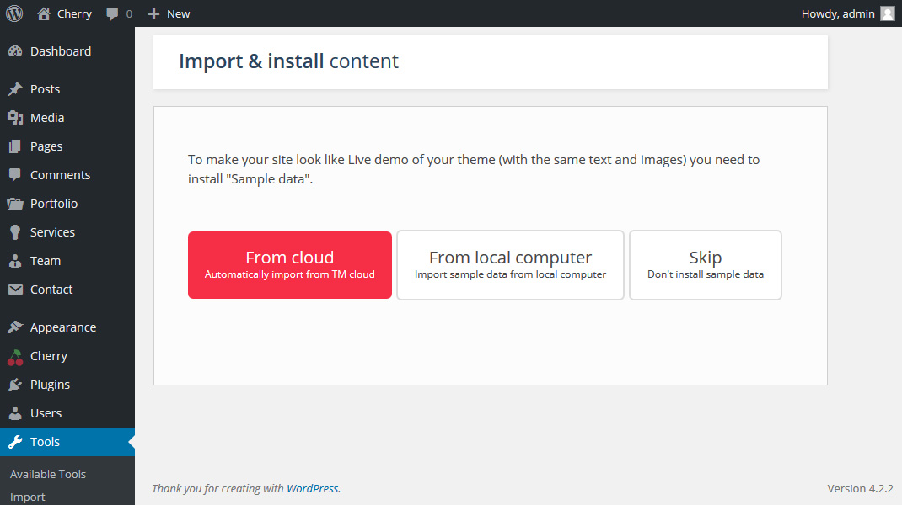
Task: Open Comments menu label in sidebar
Action: [x=61, y=175]
